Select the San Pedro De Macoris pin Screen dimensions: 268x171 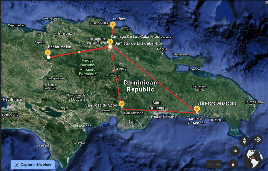click(x=196, y=109)
